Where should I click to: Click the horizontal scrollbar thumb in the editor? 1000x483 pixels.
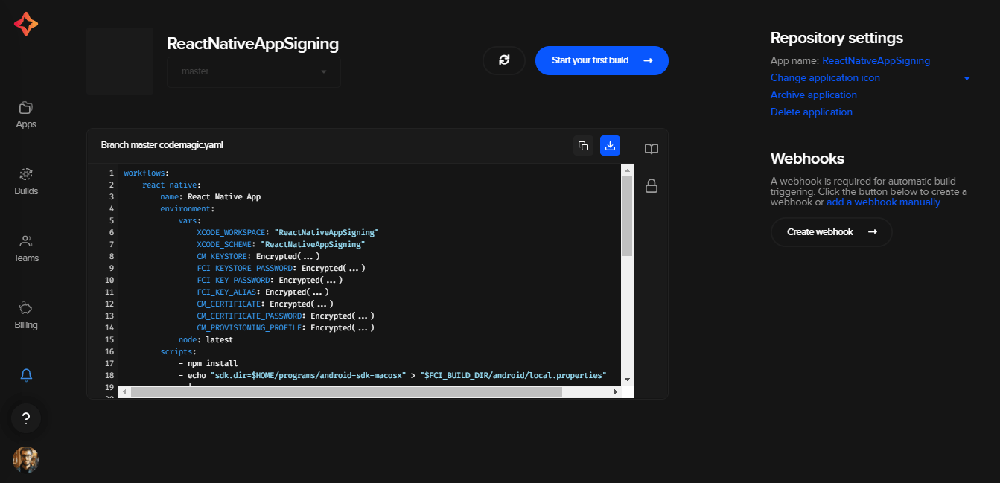point(346,391)
